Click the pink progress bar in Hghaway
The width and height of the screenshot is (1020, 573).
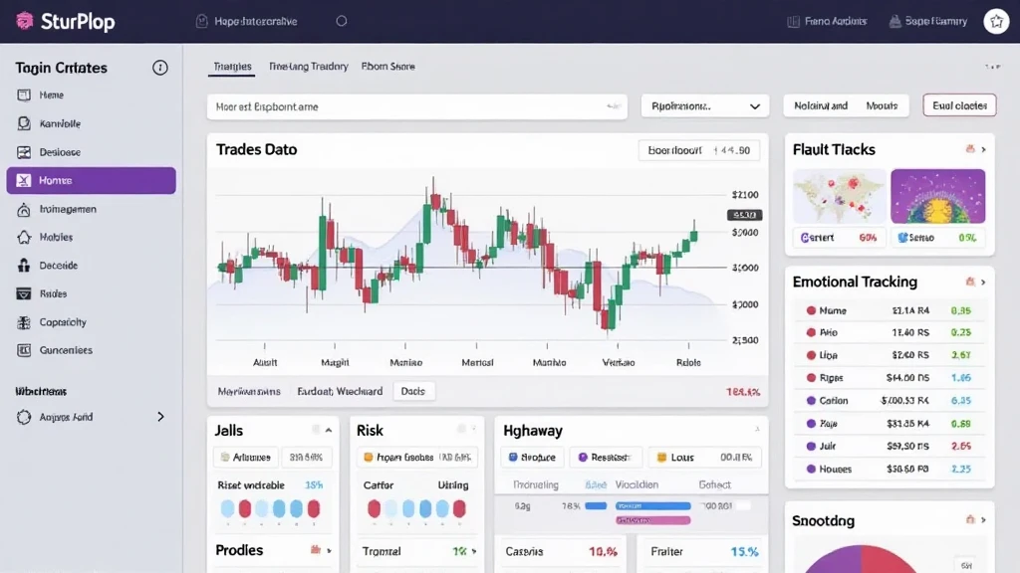tap(653, 520)
